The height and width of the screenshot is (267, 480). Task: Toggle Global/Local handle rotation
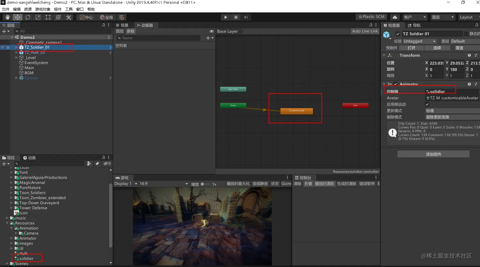[106, 17]
